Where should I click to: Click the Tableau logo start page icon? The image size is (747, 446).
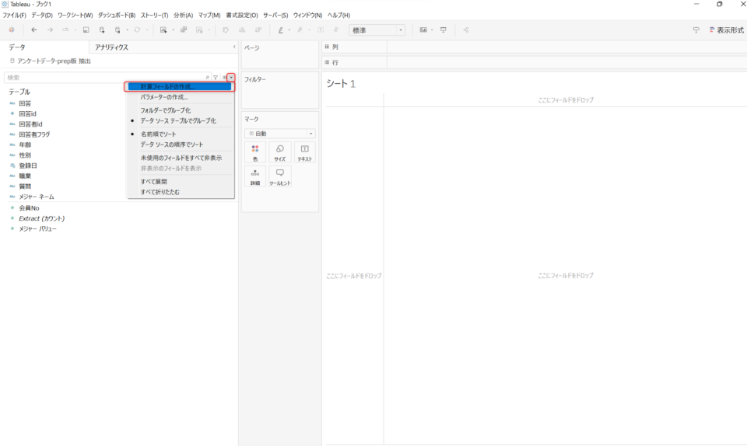[x=12, y=30]
